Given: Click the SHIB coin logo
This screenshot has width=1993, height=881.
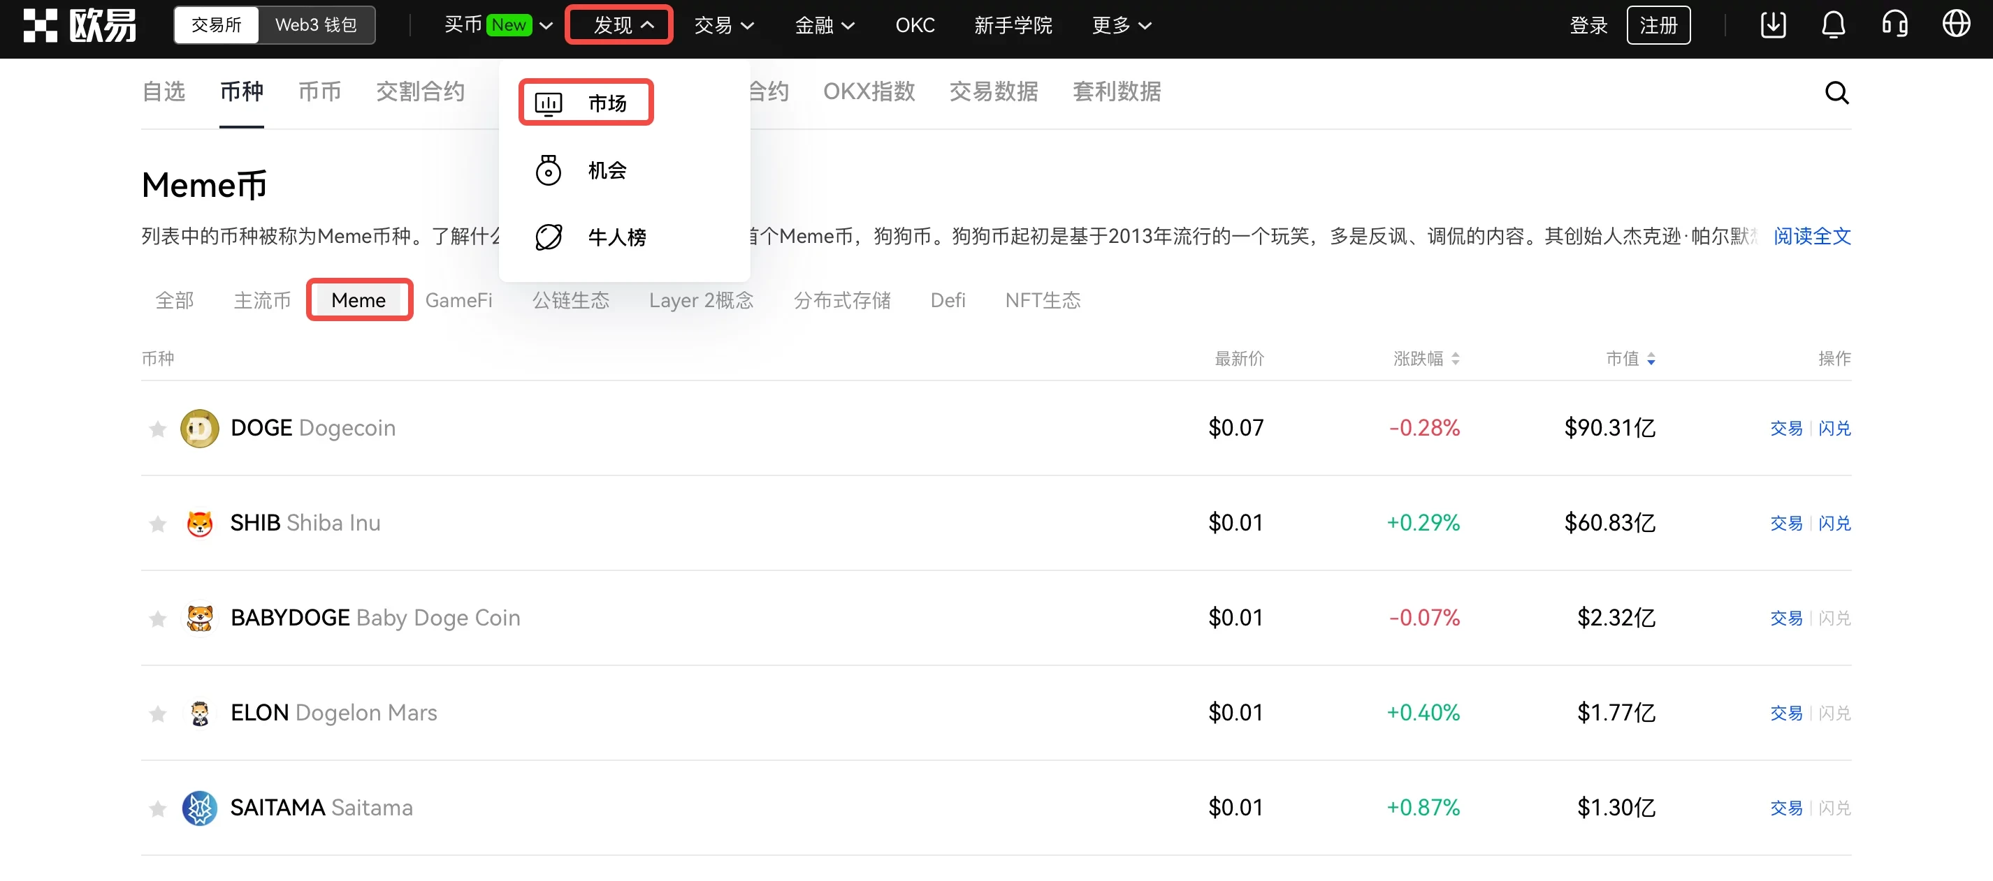Looking at the screenshot, I should tap(200, 523).
